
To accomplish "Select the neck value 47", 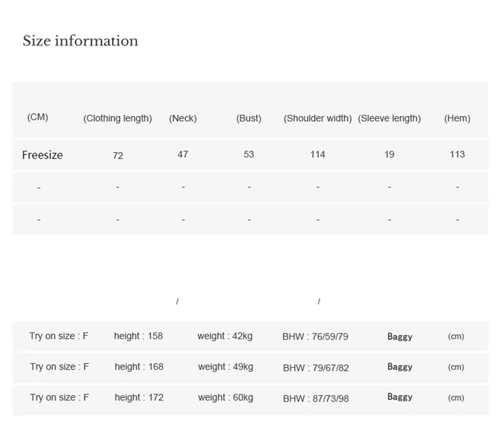I will click(x=183, y=155).
